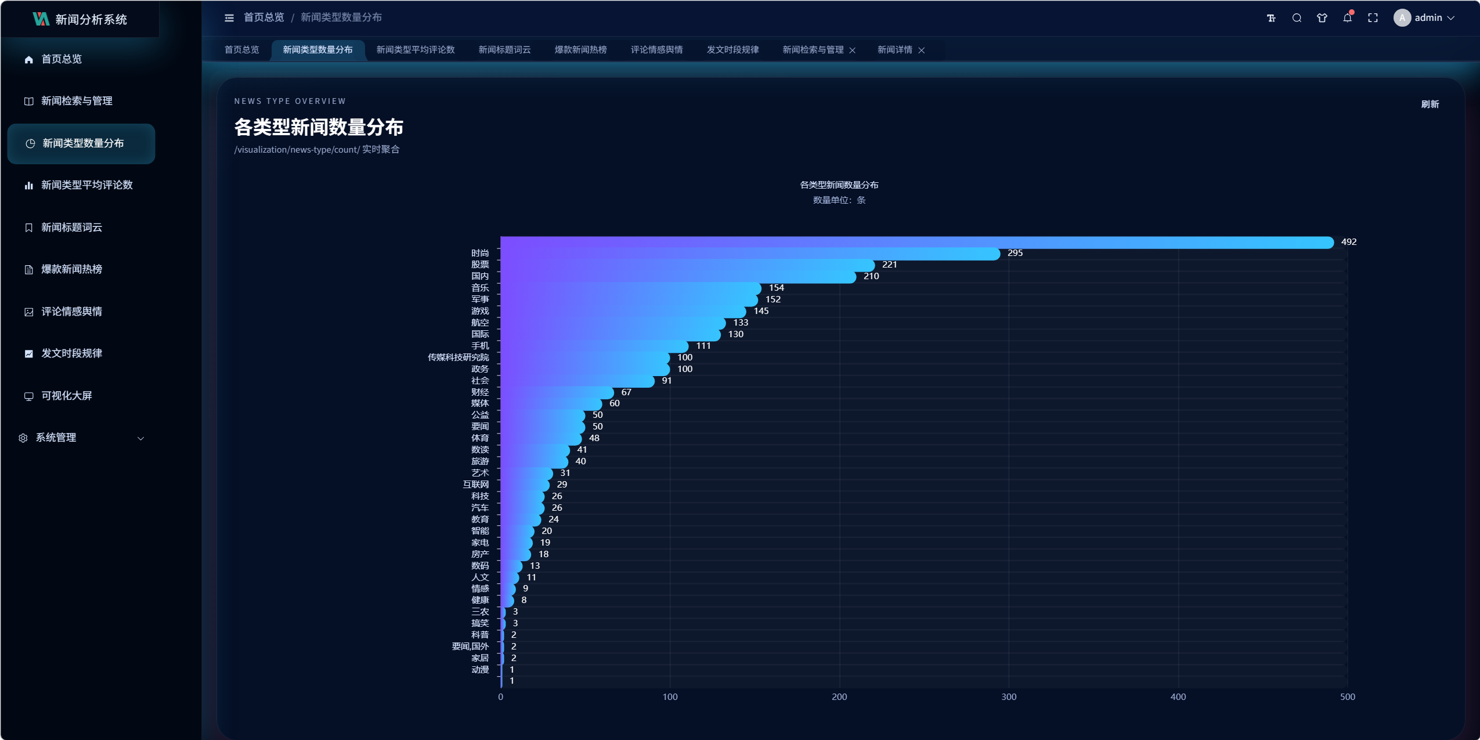Expand the 系统管理 menu chevron

tap(140, 438)
